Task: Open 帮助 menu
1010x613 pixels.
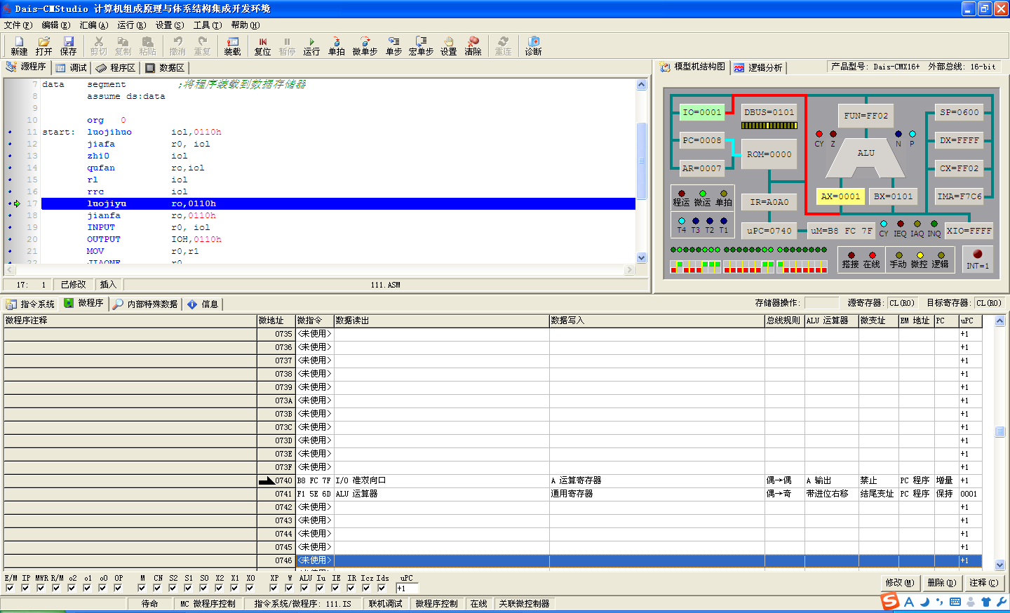Action: 245,25
